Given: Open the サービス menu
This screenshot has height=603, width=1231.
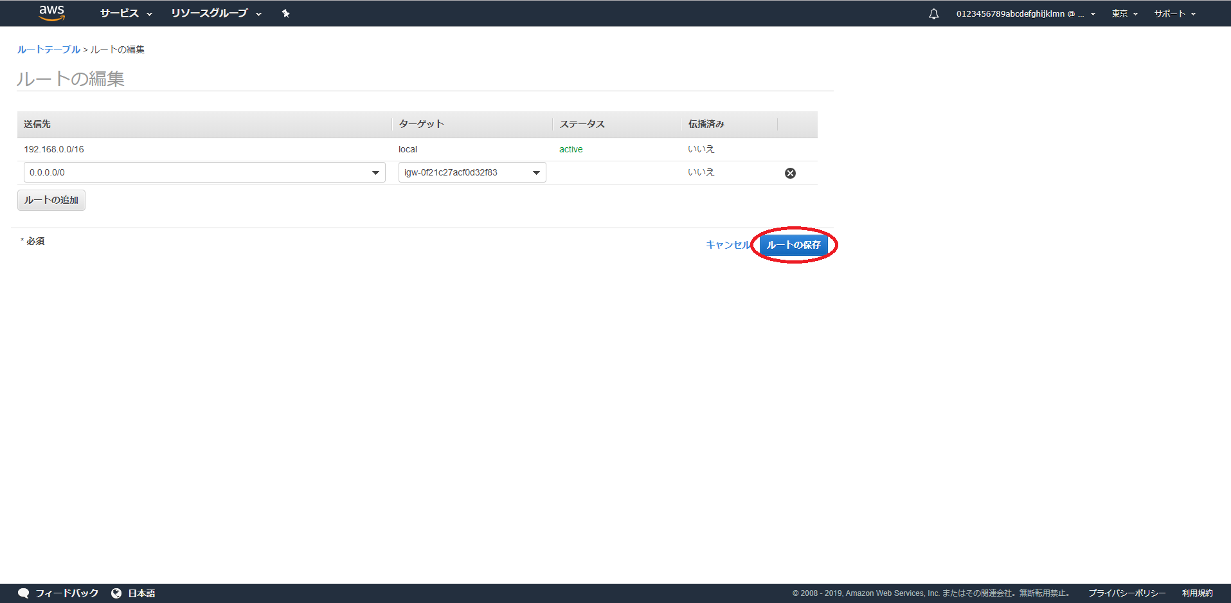Looking at the screenshot, I should [126, 14].
